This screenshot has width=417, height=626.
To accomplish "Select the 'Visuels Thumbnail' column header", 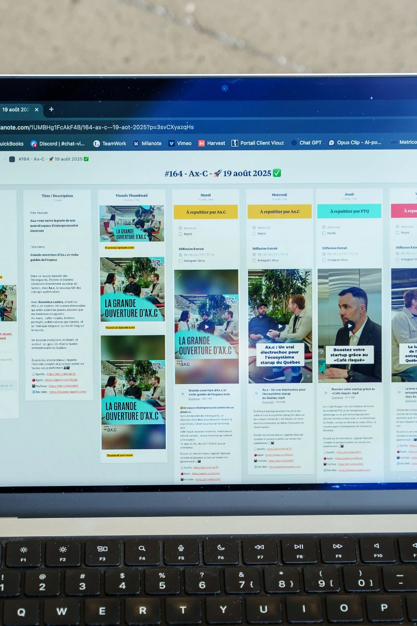I will click(x=131, y=196).
